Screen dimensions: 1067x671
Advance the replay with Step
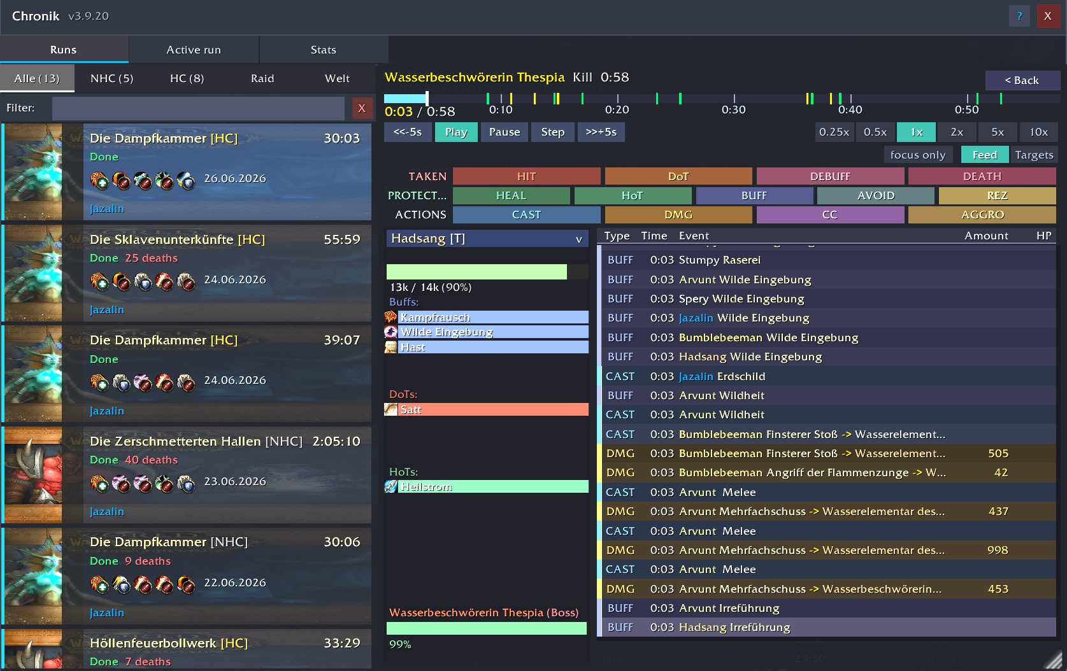coord(553,132)
